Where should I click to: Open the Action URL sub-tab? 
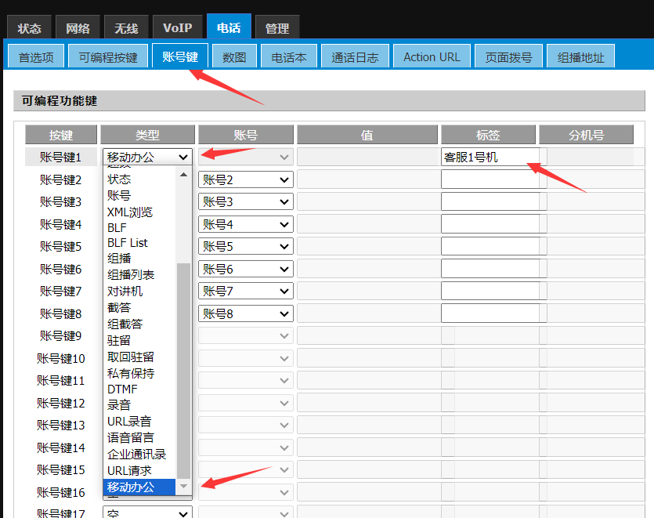click(x=432, y=57)
